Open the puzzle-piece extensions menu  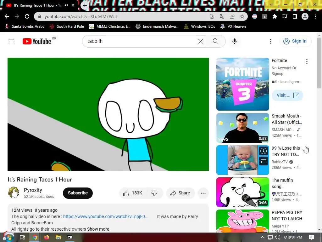coord(275,16)
